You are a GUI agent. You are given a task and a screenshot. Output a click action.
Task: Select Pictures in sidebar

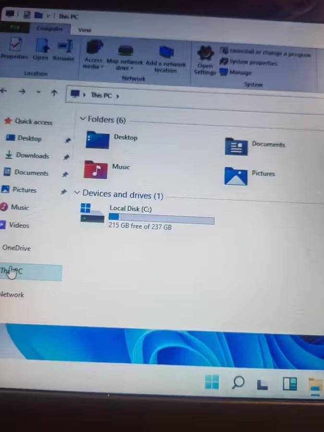(19, 190)
